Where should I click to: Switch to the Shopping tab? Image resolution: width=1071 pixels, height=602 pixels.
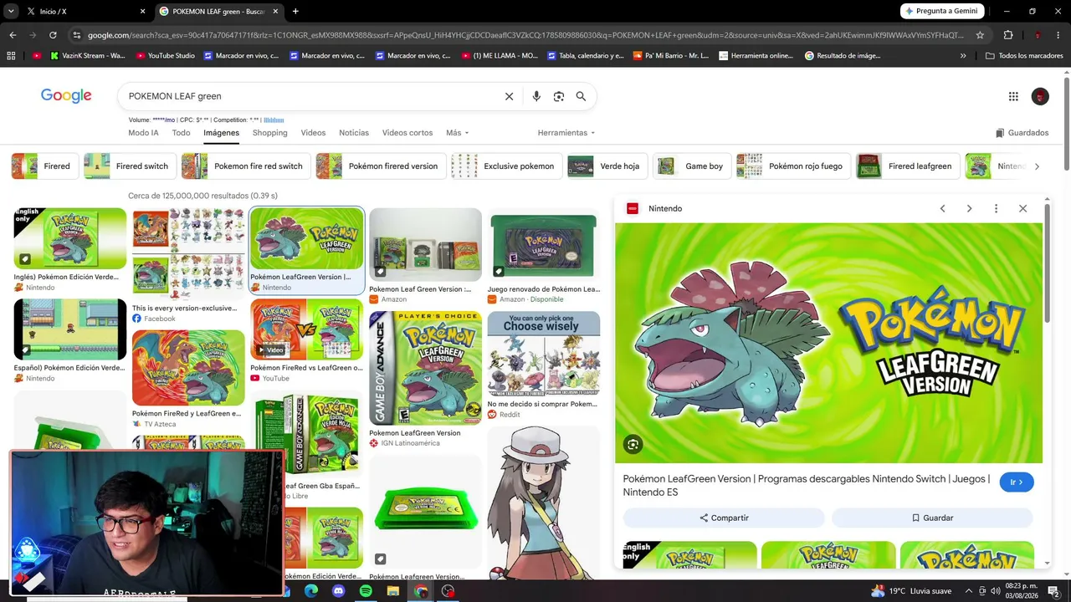coord(269,133)
